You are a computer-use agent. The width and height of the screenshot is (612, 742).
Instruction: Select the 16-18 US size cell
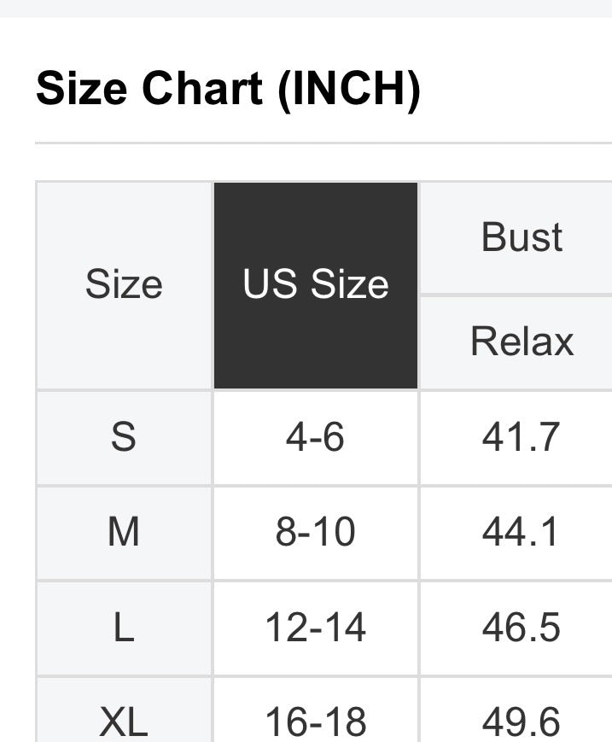tap(316, 722)
